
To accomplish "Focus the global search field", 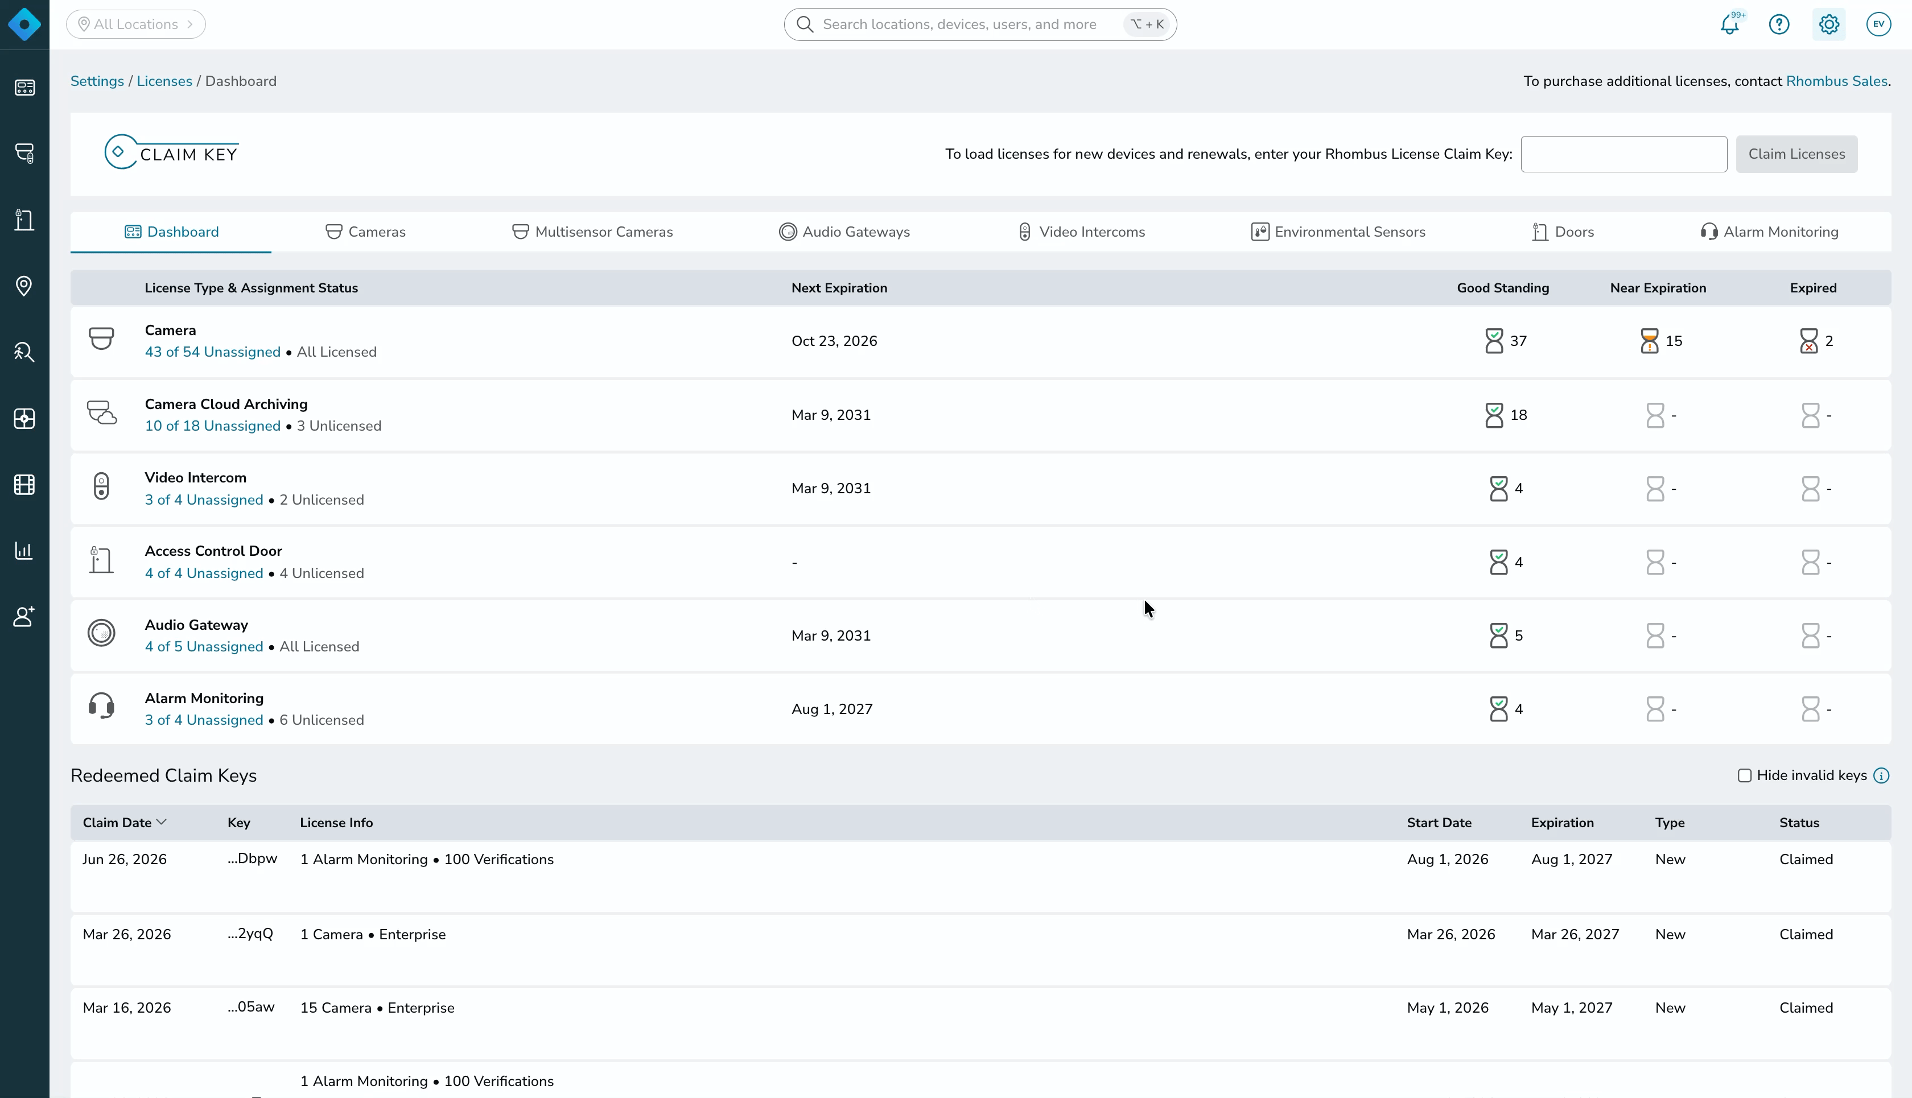I will pos(980,24).
